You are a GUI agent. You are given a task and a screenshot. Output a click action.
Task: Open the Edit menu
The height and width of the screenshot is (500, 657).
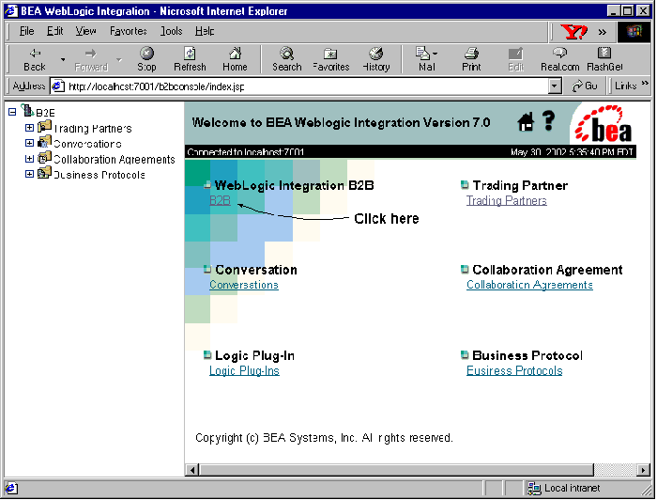[x=54, y=31]
